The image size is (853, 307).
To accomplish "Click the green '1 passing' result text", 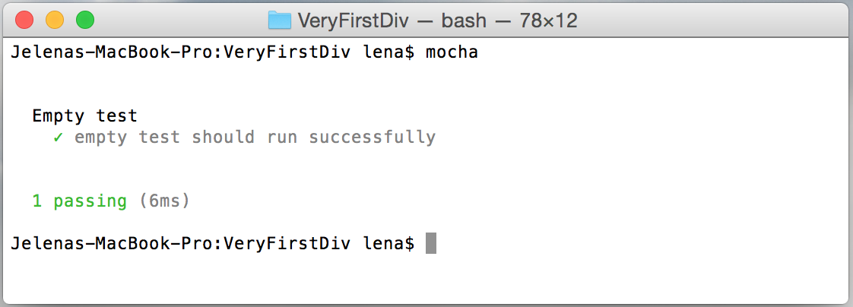I will 79,201.
